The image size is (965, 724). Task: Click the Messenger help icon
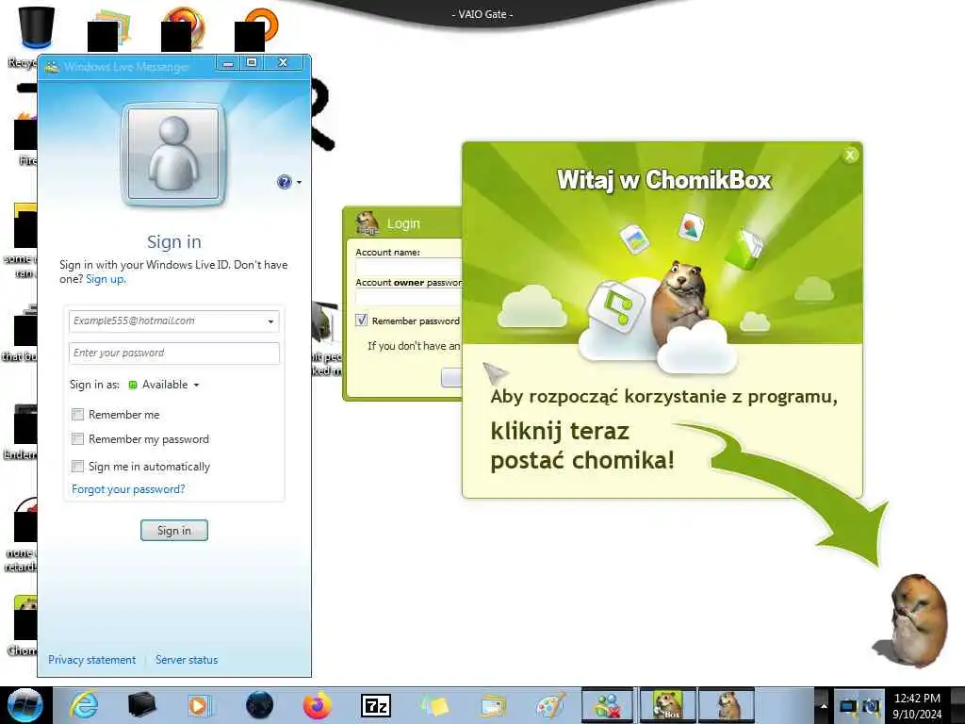click(x=284, y=182)
